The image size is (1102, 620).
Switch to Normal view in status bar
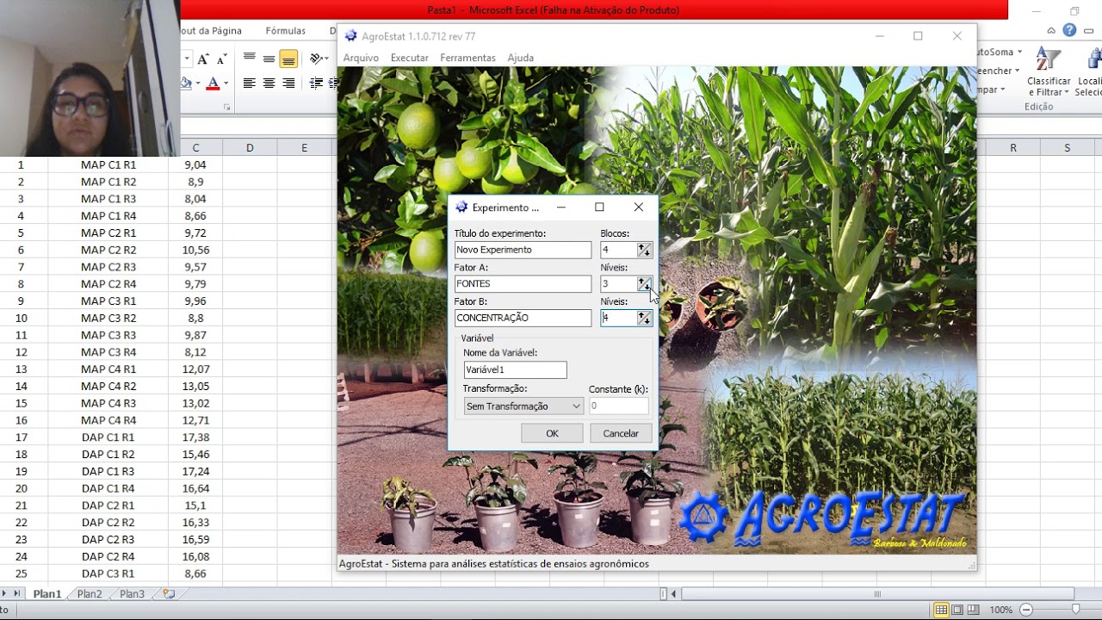pos(942,610)
